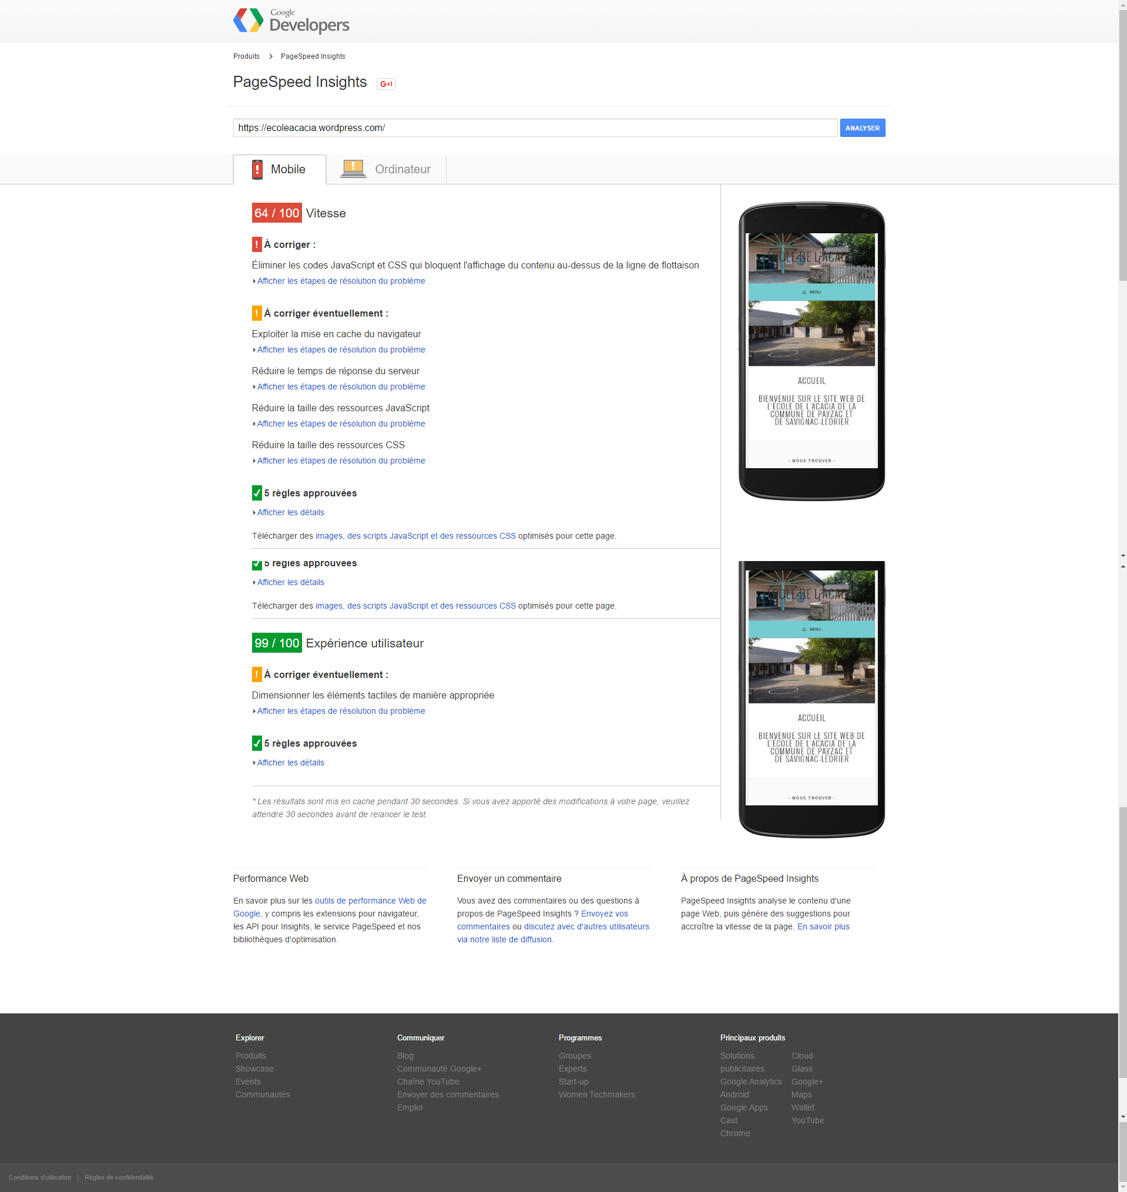1127x1192 pixels.
Task: Expand fix steps for CSS resource size
Action: 341,461
